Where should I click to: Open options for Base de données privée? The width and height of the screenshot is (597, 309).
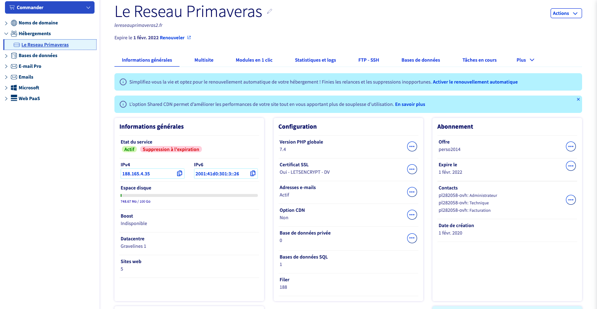(x=412, y=238)
